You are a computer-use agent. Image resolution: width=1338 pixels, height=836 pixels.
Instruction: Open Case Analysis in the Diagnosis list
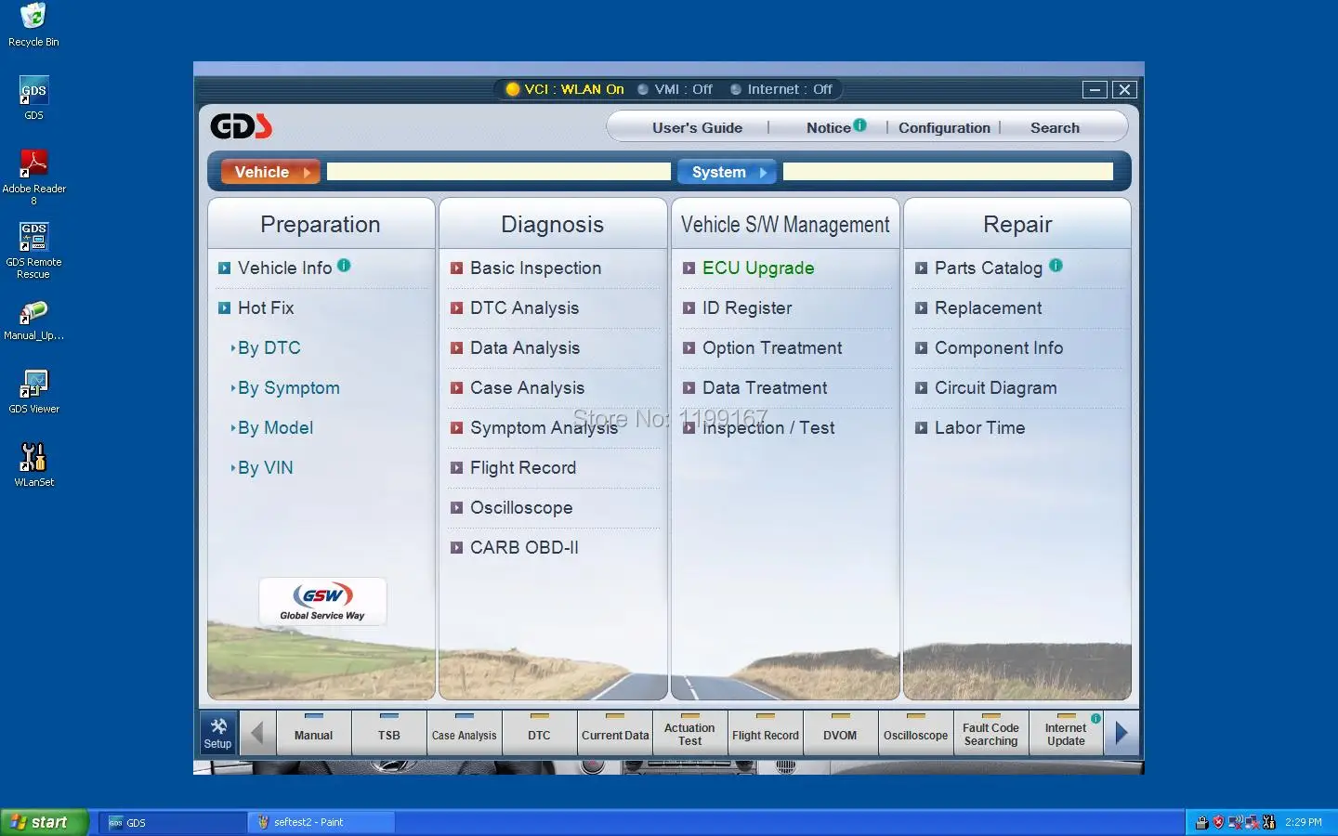tap(527, 388)
